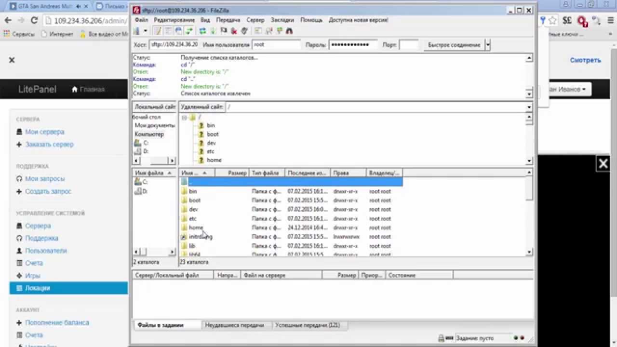Viewport: 617px width, 347px height.
Task: Select the bin folder in remote tree
Action: (211, 125)
